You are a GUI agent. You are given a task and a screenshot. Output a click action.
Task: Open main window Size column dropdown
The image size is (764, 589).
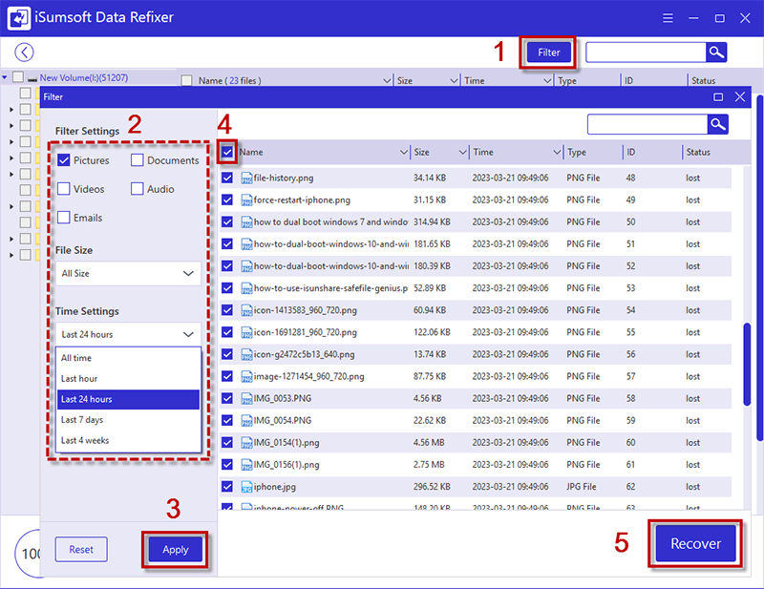click(x=455, y=80)
